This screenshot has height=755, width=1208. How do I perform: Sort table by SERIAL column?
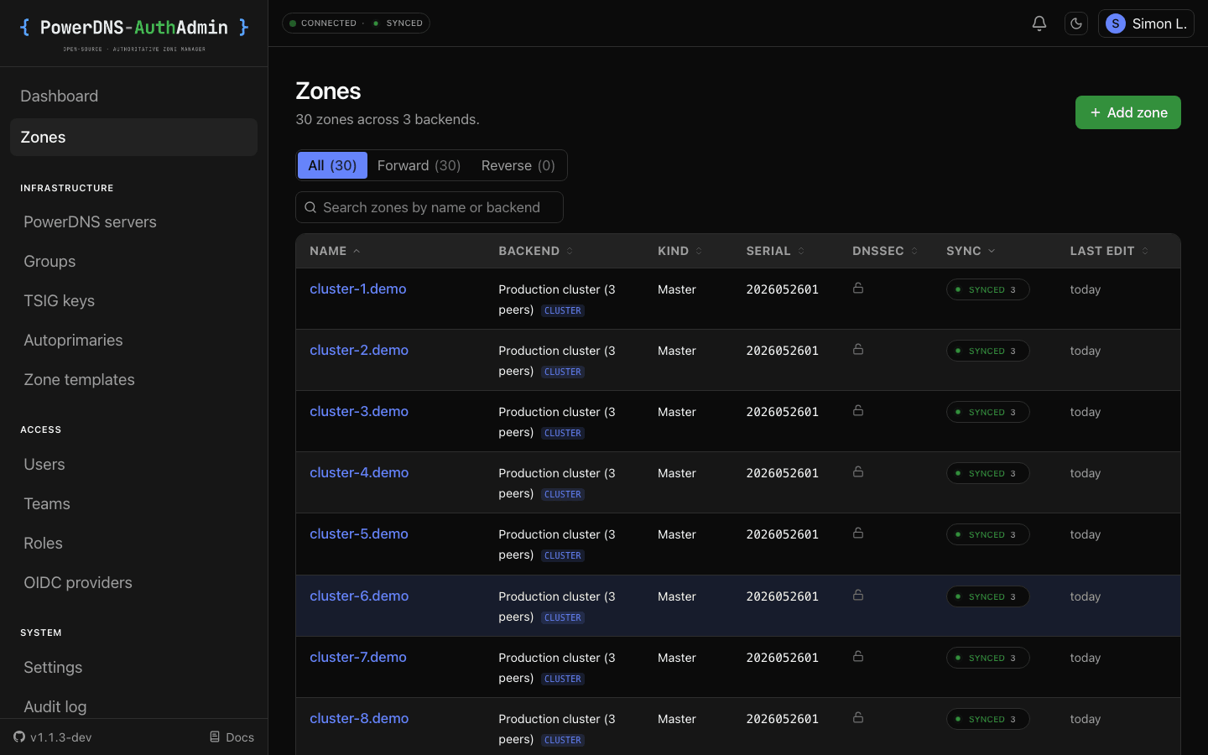[775, 251]
